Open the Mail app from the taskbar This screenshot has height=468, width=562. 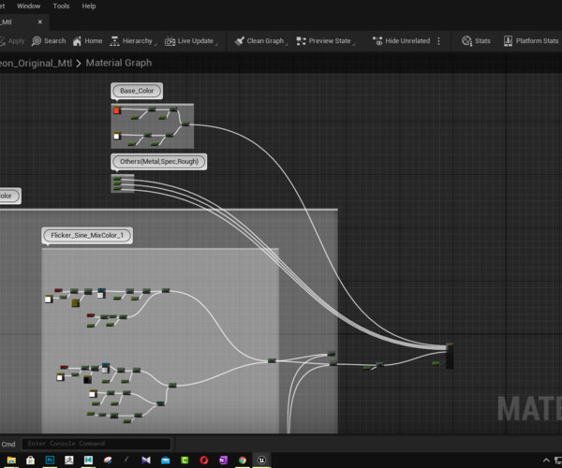tap(165, 460)
